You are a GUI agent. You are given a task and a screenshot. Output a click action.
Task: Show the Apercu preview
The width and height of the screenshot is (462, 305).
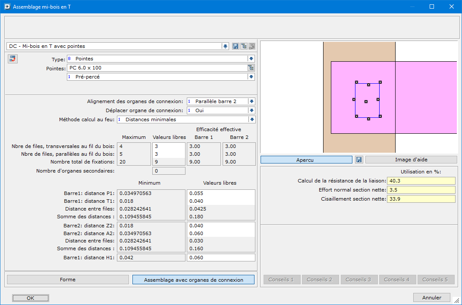coord(306,160)
